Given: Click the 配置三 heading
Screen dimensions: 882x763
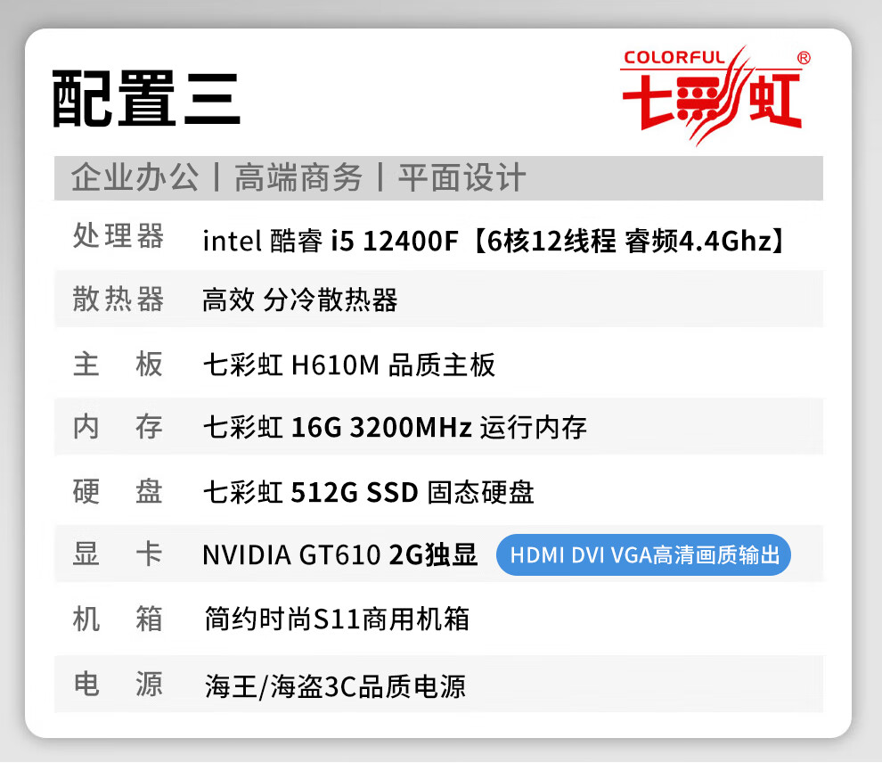Looking at the screenshot, I should point(146,99).
